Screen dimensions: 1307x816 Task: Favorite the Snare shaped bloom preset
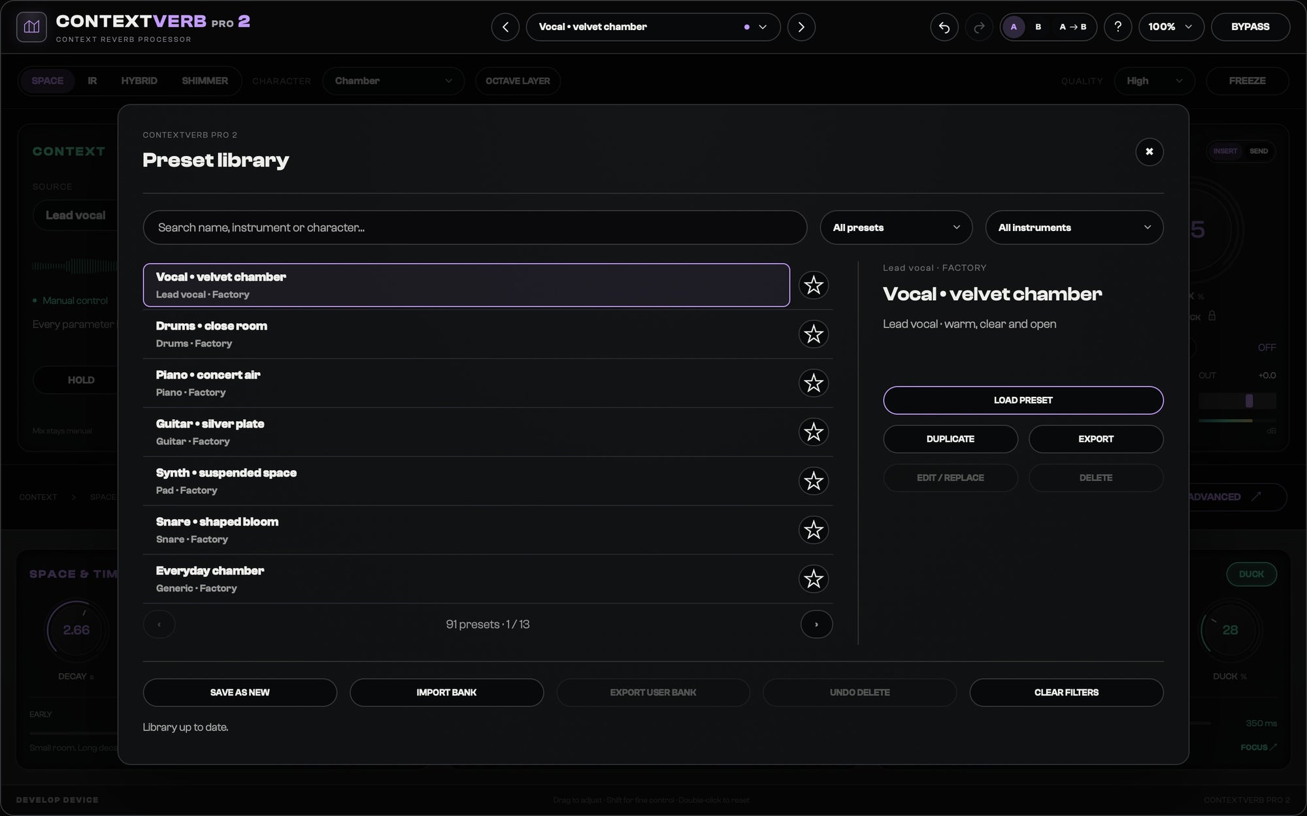[814, 530]
